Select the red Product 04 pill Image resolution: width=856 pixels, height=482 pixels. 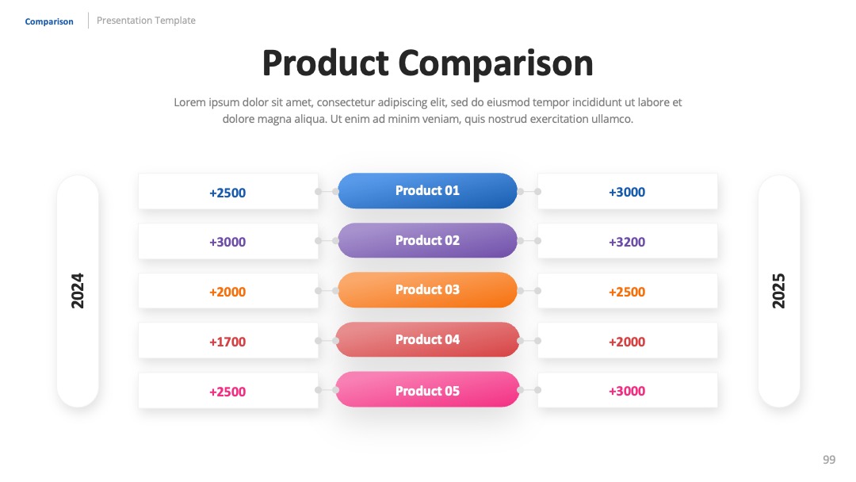coord(427,339)
